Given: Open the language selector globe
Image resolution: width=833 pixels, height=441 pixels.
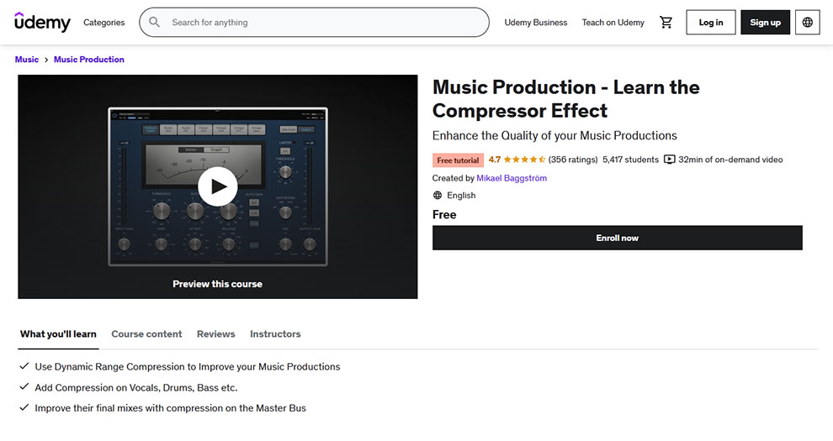Looking at the screenshot, I should click(808, 23).
